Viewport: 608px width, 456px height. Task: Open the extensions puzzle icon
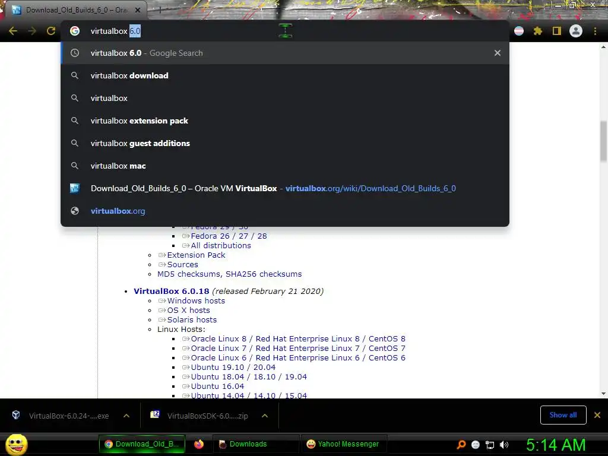538,31
